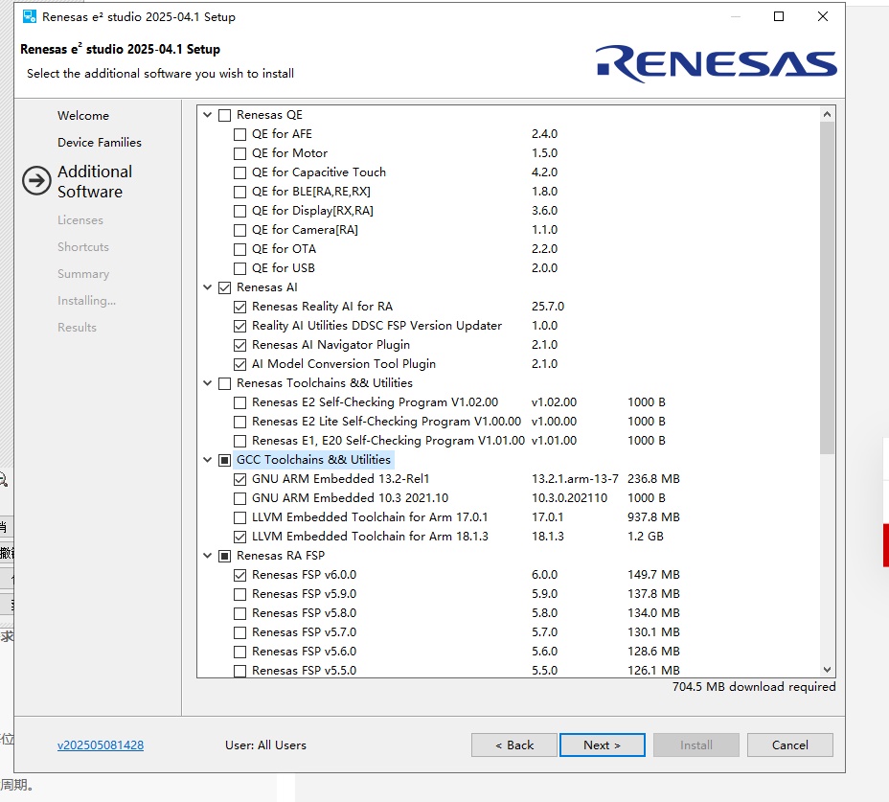Select the Licenses step in sidebar
889x802 pixels.
pyautogui.click(x=80, y=220)
